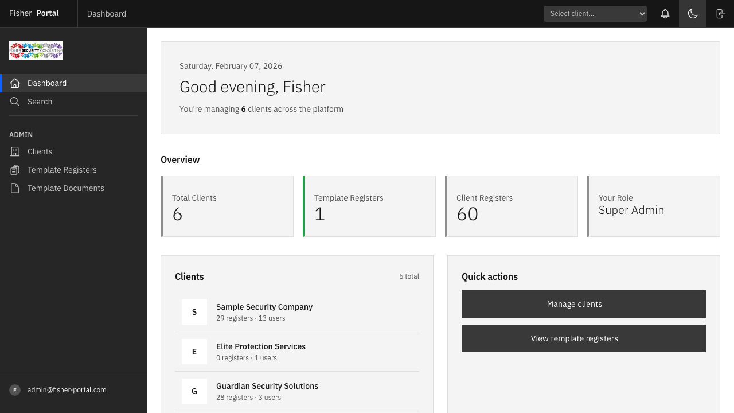Click the admin@fisher-portal.com account area

point(67,390)
